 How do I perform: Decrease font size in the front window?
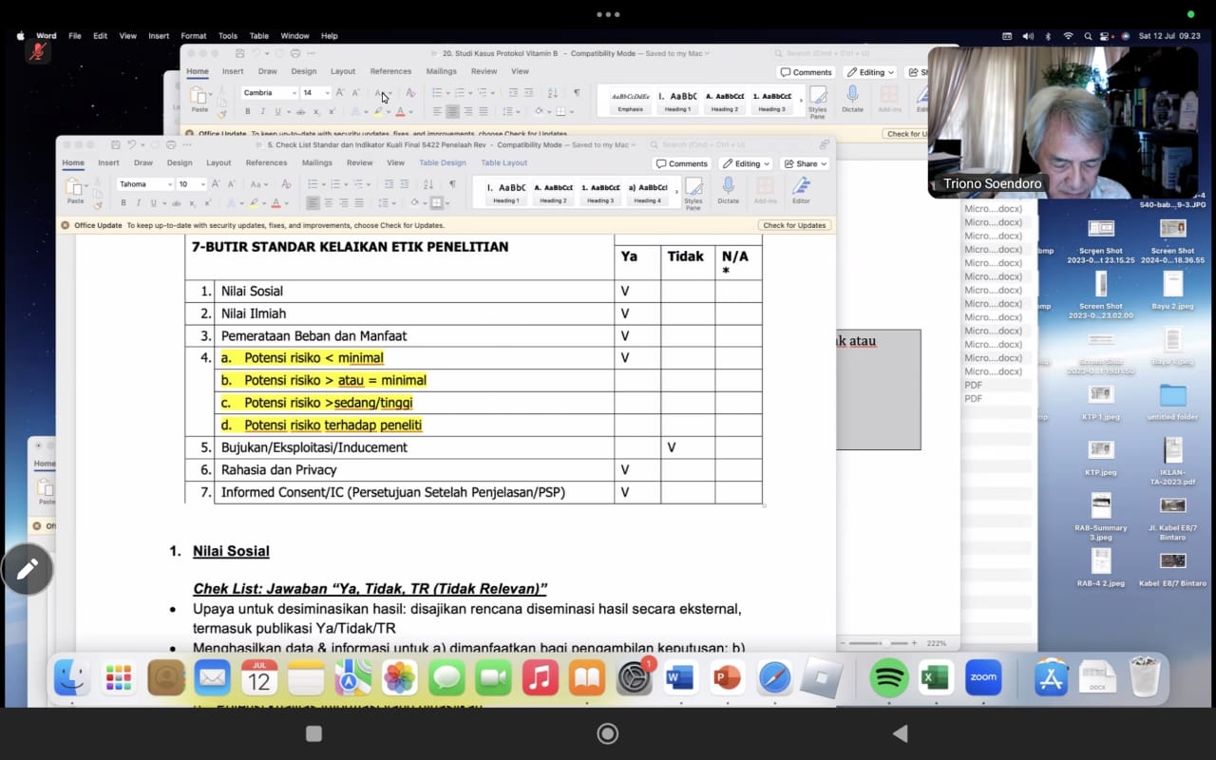pyautogui.click(x=231, y=184)
